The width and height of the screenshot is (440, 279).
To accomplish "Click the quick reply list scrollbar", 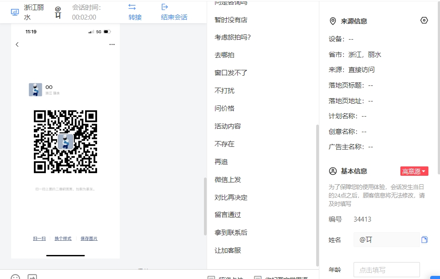I will point(318,195).
